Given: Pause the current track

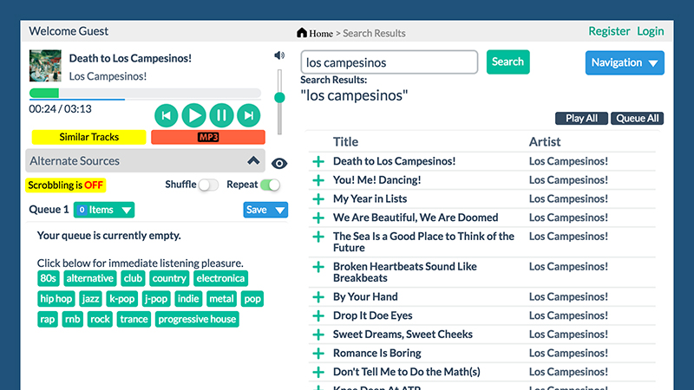Looking at the screenshot, I should pyautogui.click(x=221, y=115).
